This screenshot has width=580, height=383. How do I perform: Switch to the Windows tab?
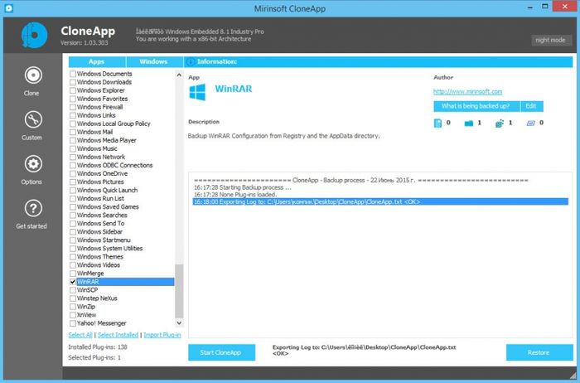point(153,62)
